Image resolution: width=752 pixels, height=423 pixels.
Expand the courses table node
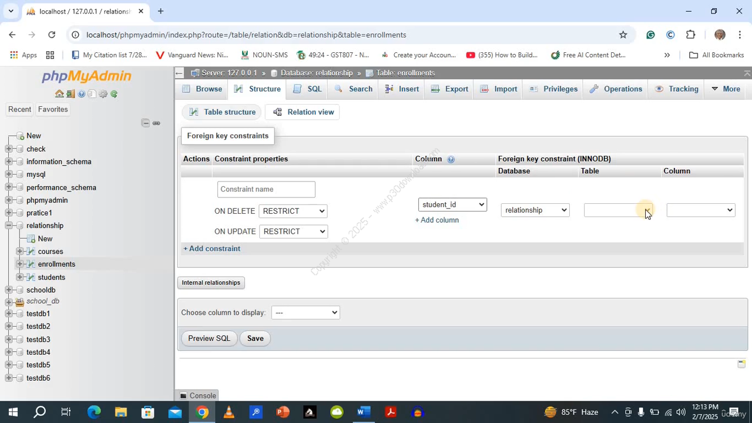click(x=20, y=251)
